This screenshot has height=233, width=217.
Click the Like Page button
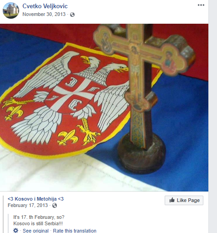(184, 200)
